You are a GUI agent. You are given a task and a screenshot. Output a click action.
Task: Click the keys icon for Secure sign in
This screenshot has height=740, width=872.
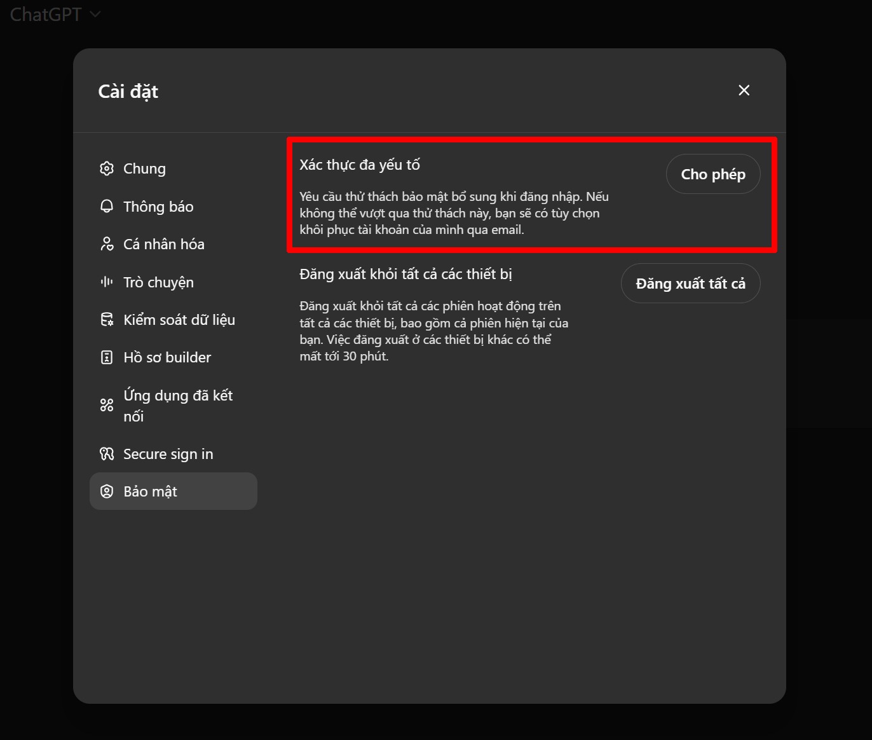107,453
